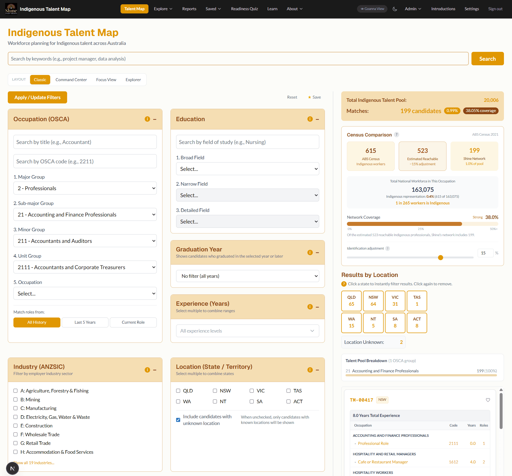Image resolution: width=512 pixels, height=476 pixels.
Task: Open the Results by Location help icon
Action: [x=344, y=284]
